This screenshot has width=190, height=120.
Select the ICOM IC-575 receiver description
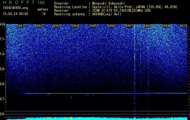click(x=121, y=10)
